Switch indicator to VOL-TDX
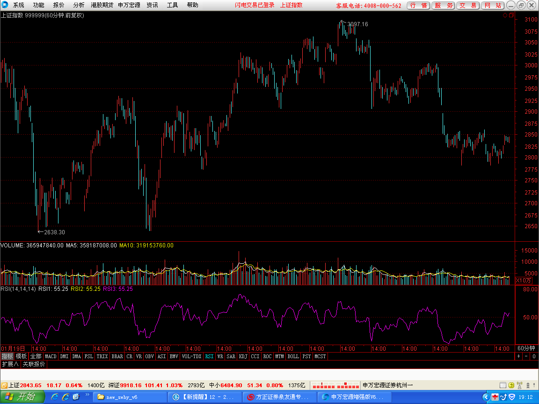Screen dimensions: 539x404 point(191,356)
